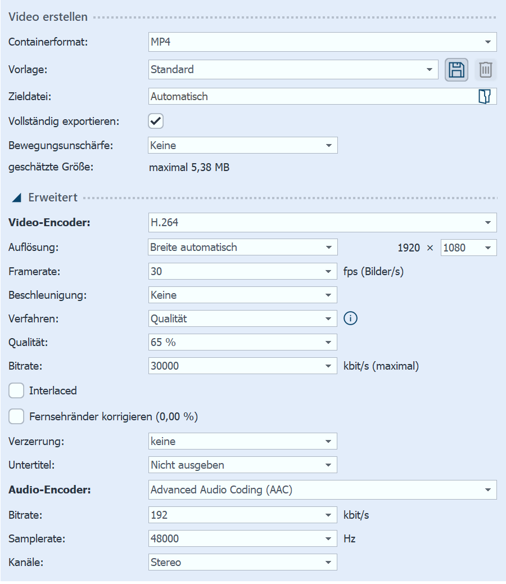This screenshot has height=584, width=506.
Task: Uncheck the Vollständig exportieren checkbox
Action: click(x=156, y=121)
